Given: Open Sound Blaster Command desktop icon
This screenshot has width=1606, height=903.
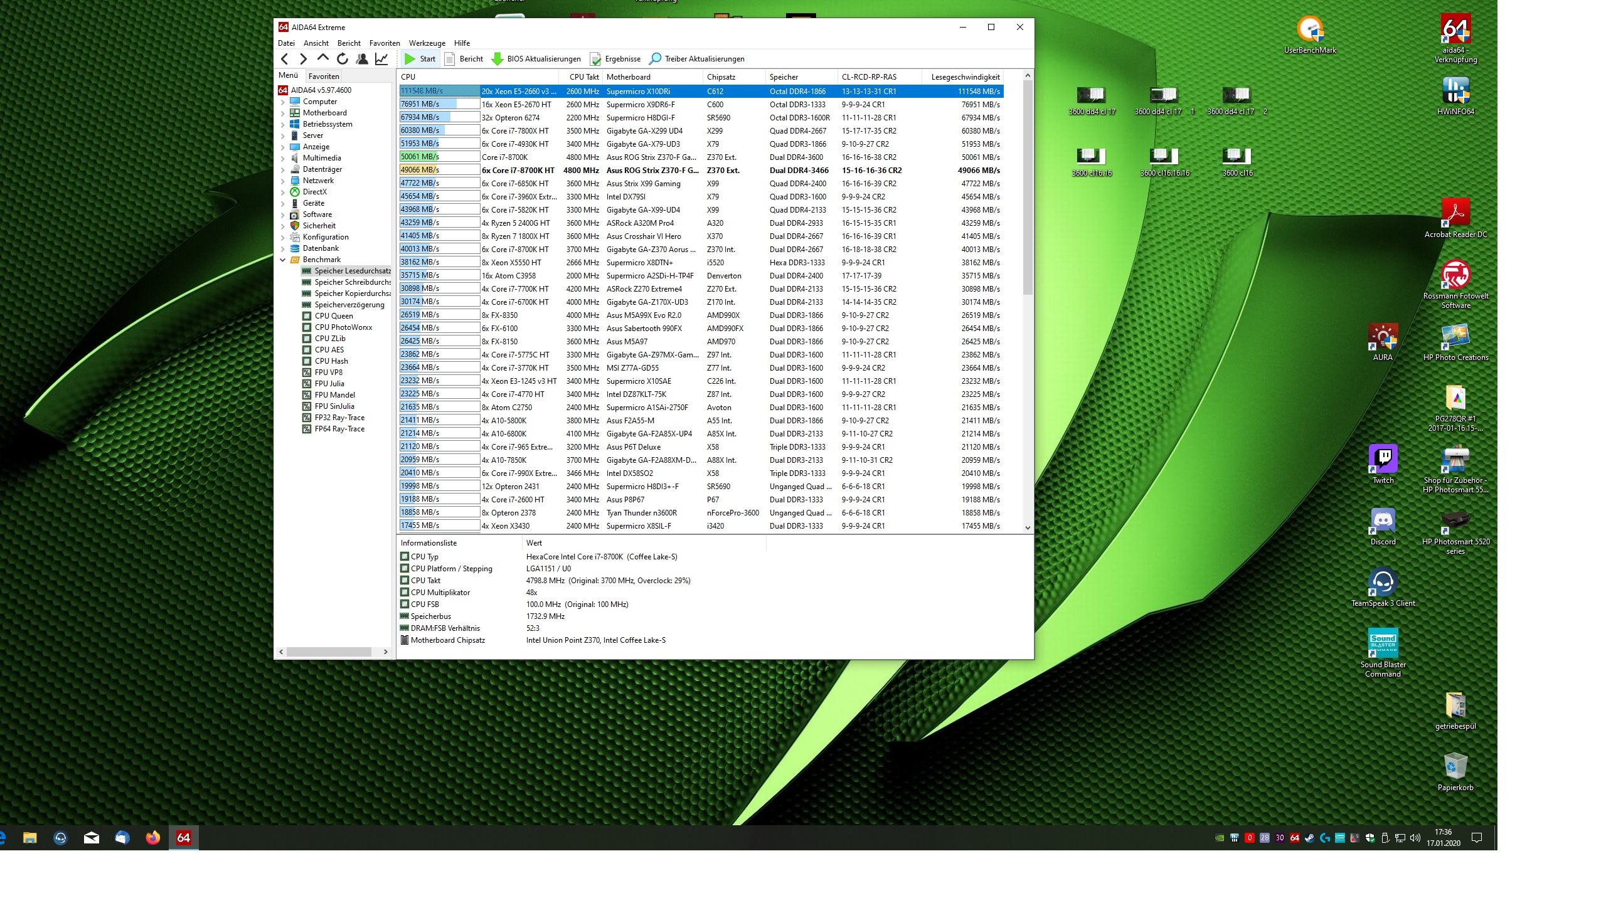Looking at the screenshot, I should click(1383, 652).
